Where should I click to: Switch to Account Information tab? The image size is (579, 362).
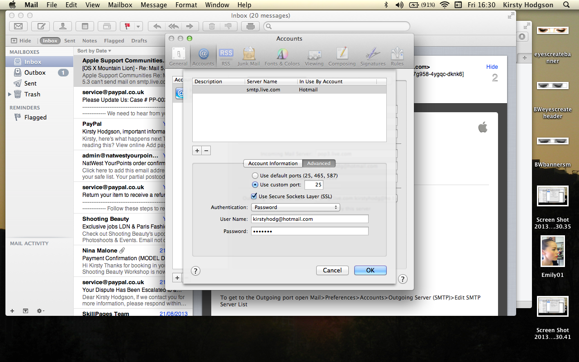coord(273,163)
